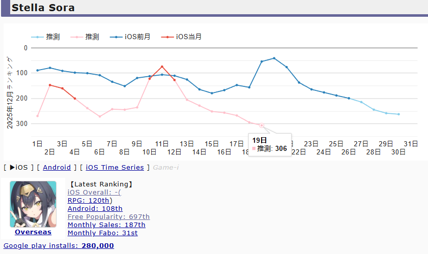The width and height of the screenshot is (428, 254).
Task: Open the Android ranking link
Action: coord(57,167)
